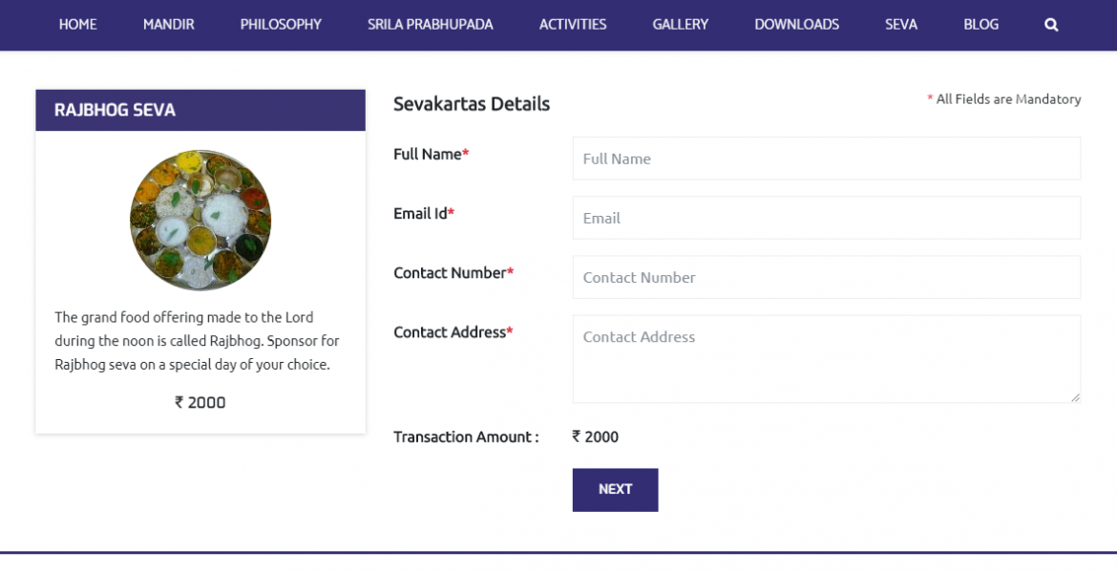This screenshot has height=573, width=1117.
Task: Click the Rajbhog thali food image
Action: [x=200, y=221]
